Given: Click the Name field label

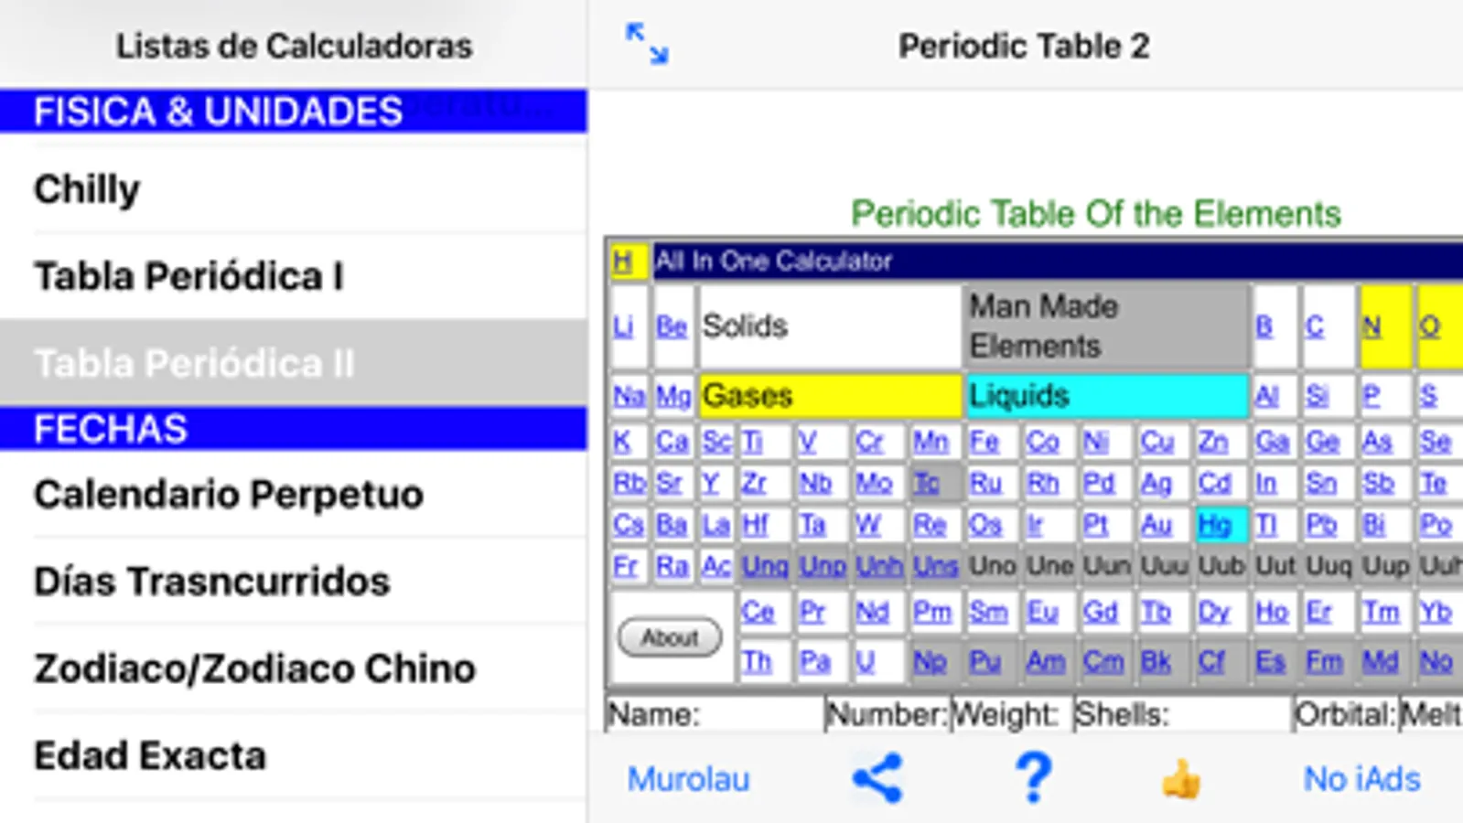Looking at the screenshot, I should [x=653, y=714].
